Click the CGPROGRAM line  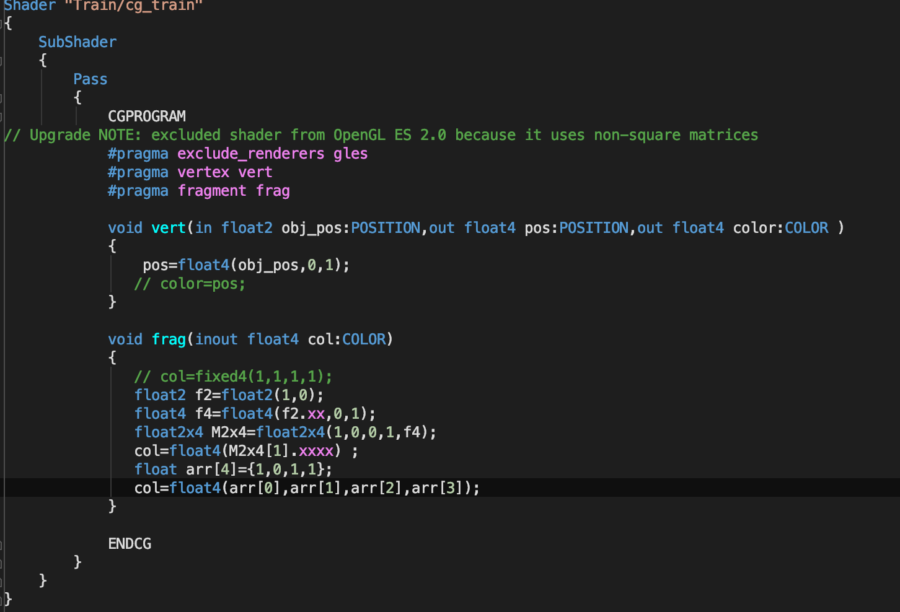pos(147,116)
